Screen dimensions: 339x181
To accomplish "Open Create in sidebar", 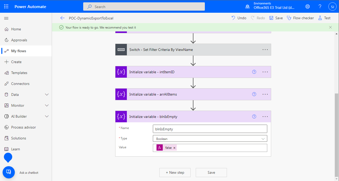I will point(26,62).
